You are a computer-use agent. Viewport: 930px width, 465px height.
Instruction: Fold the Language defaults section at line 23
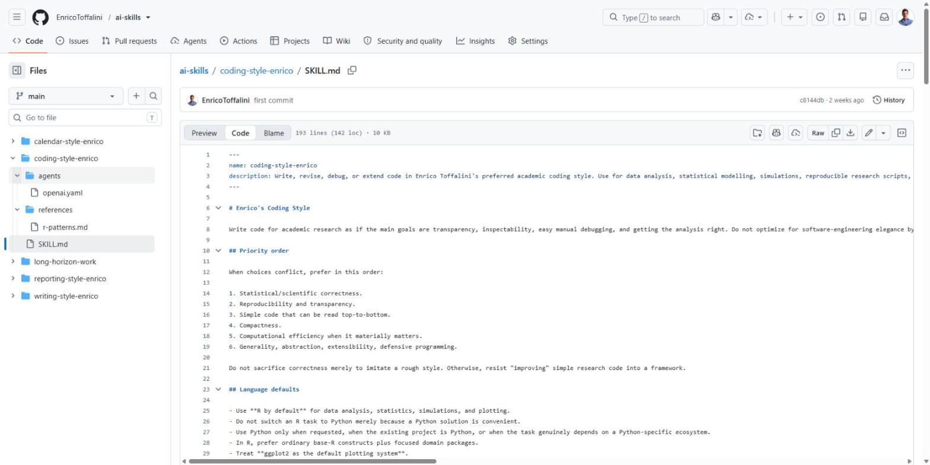coord(218,390)
